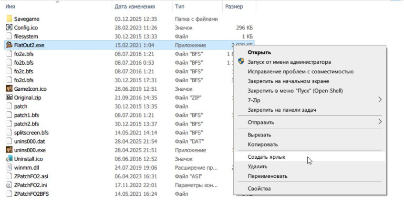Select the filesystem file name
Viewport: 404px width, 202px height.
point(26,37)
